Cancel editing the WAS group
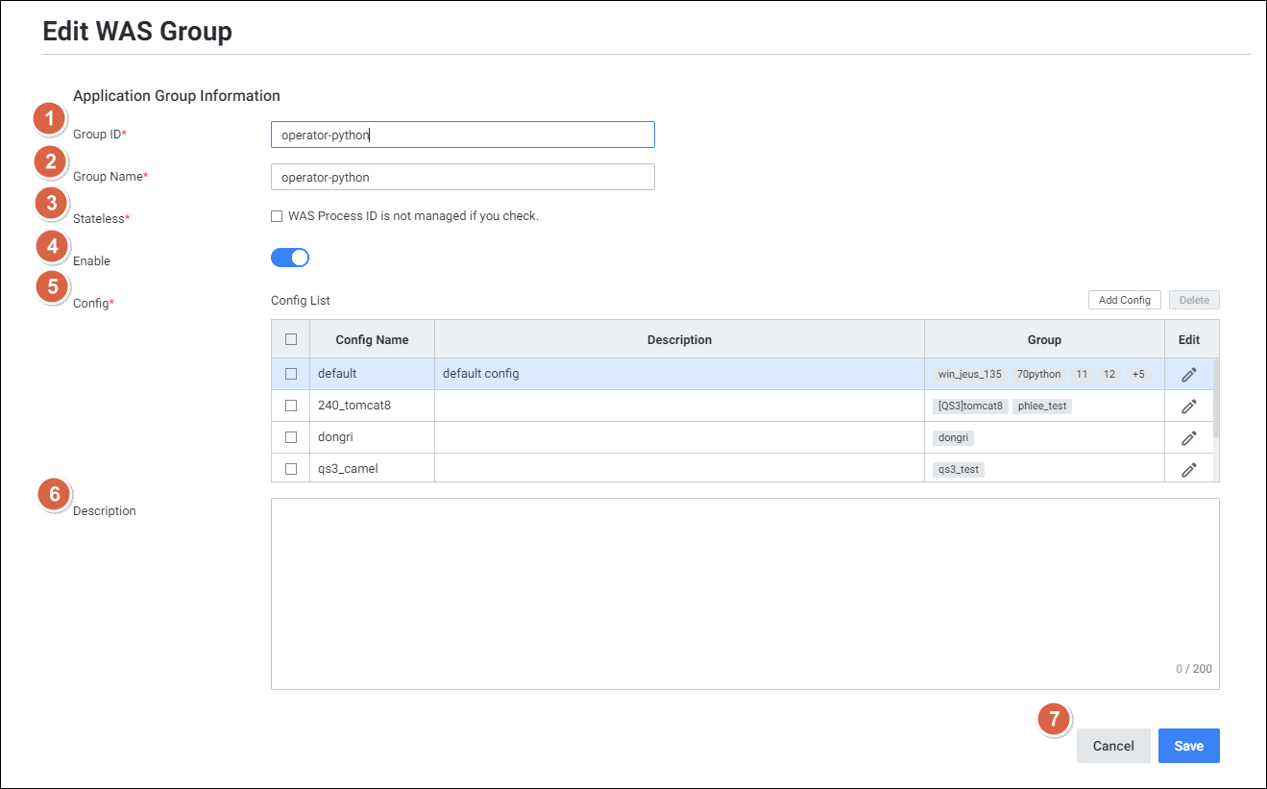The width and height of the screenshot is (1267, 789). pyautogui.click(x=1113, y=746)
